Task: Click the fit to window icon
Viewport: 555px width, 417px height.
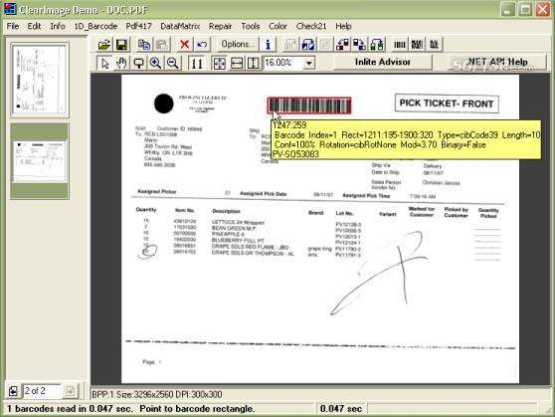Action: coord(220,64)
